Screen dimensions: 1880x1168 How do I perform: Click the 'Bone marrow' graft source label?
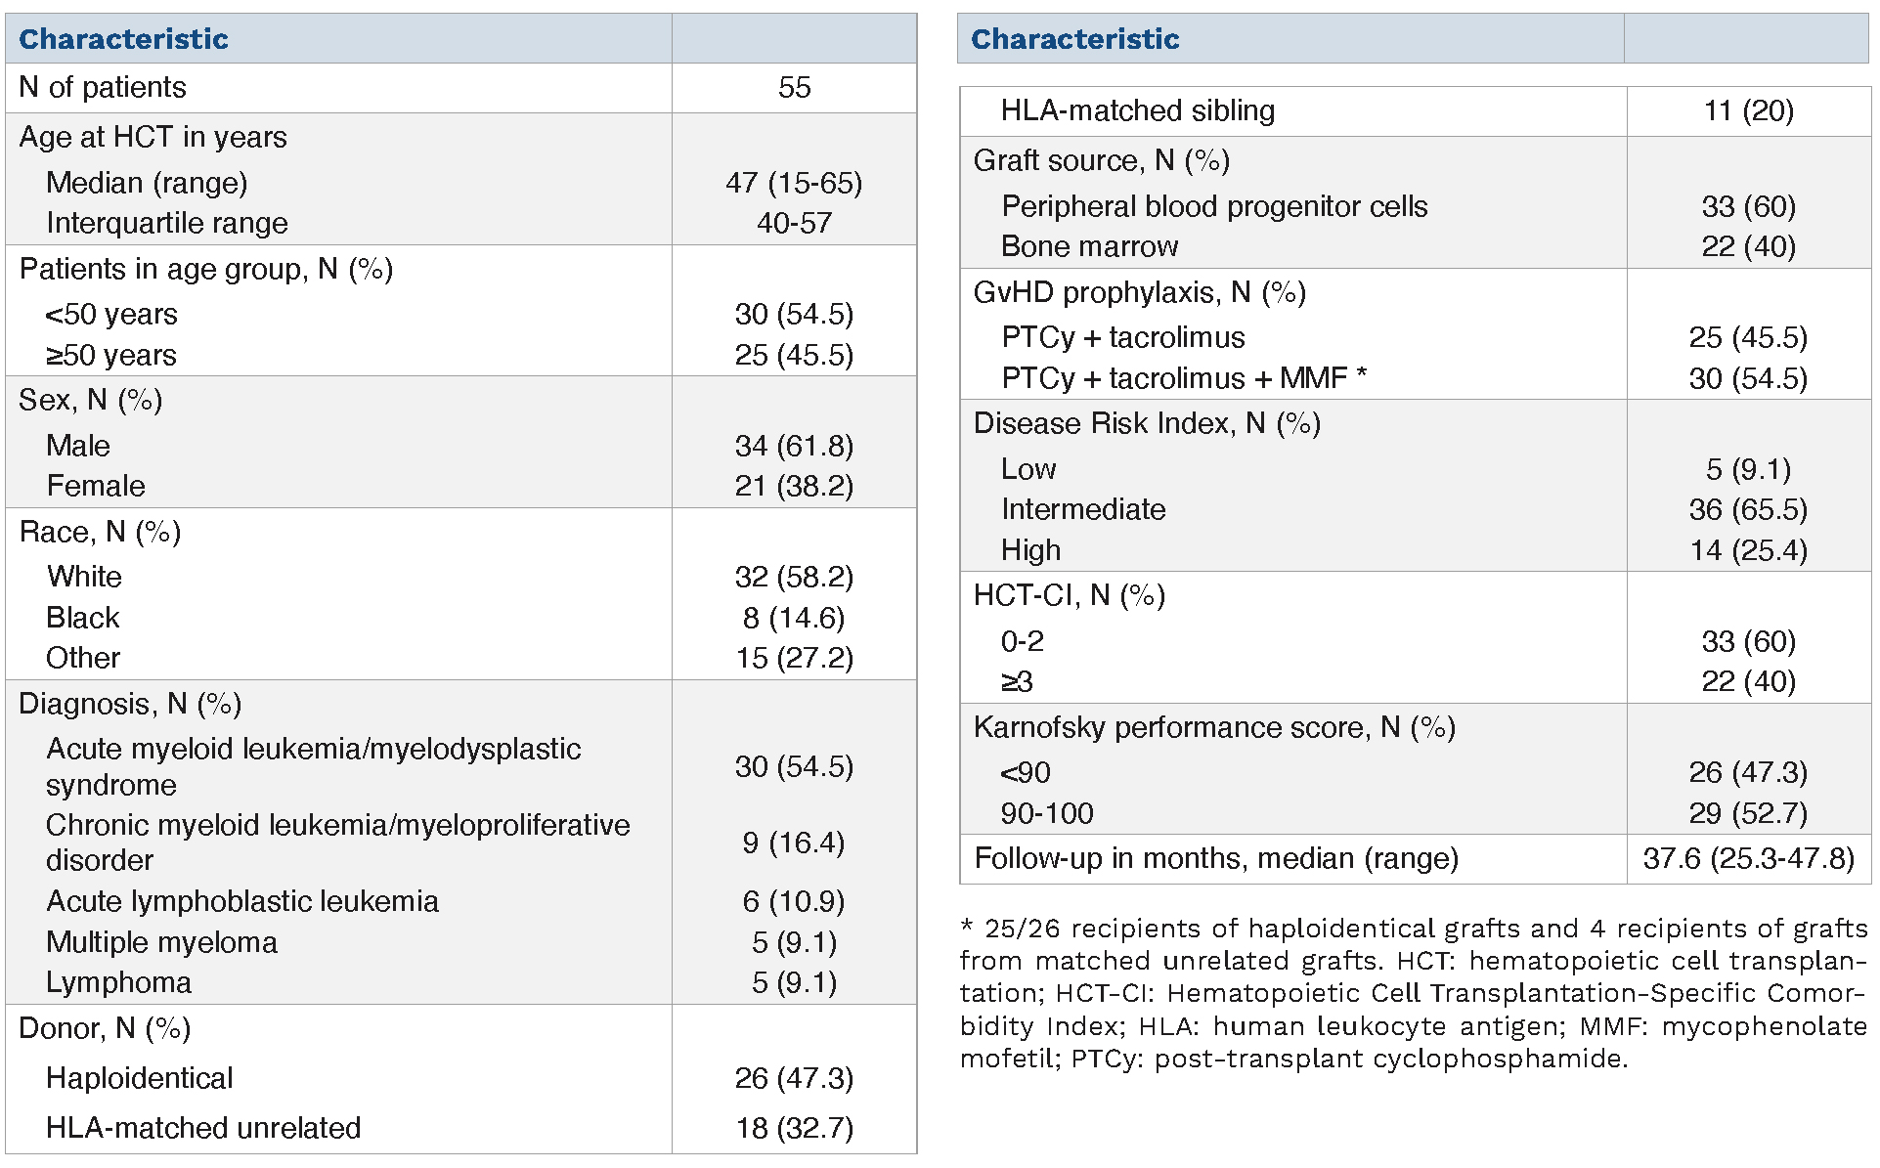coord(1090,246)
